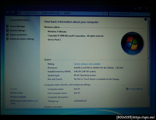Click Service Pack 1 text
156x120 pixels.
(54, 40)
